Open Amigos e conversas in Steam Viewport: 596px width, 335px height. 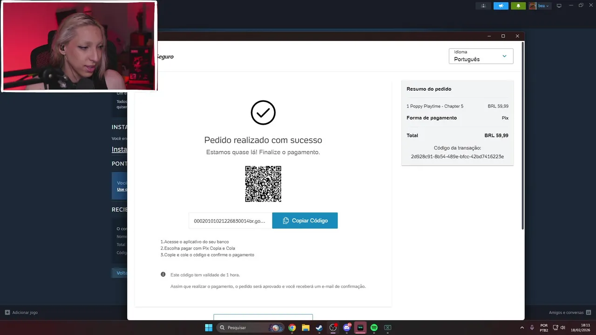pyautogui.click(x=570, y=313)
